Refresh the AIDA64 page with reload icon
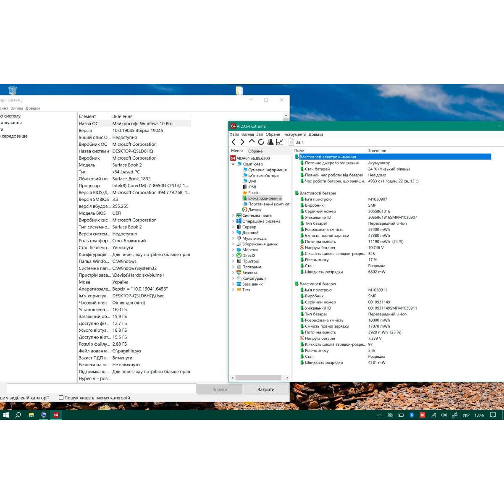The width and height of the screenshot is (504, 504). click(261, 142)
